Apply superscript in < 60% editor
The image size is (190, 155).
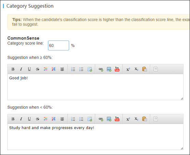coord(128,119)
